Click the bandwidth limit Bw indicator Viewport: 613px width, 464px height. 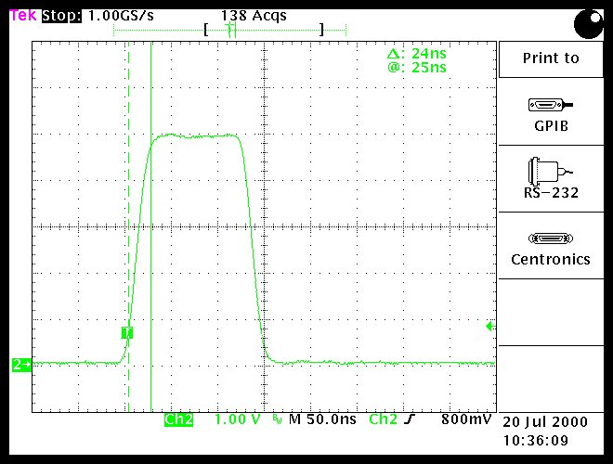tap(277, 419)
